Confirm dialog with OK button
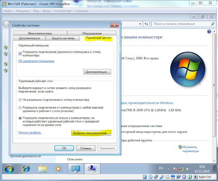The width and height of the screenshot is (218, 181). [64, 148]
